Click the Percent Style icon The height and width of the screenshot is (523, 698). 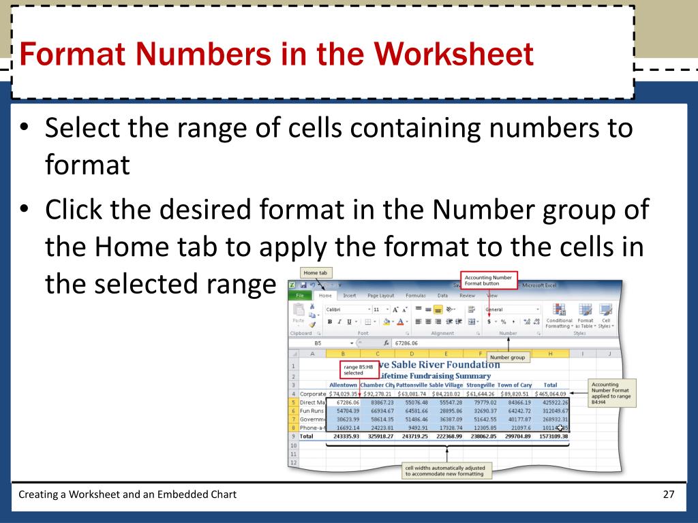pyautogui.click(x=504, y=321)
